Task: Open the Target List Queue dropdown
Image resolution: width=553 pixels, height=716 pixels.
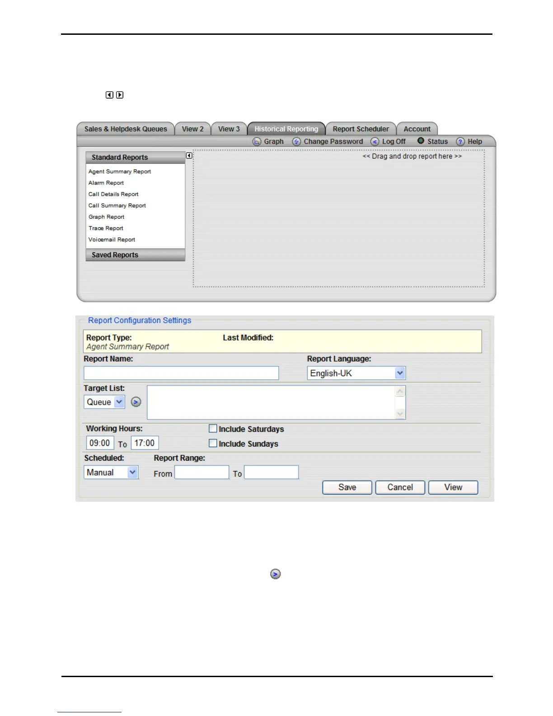Action: (104, 402)
